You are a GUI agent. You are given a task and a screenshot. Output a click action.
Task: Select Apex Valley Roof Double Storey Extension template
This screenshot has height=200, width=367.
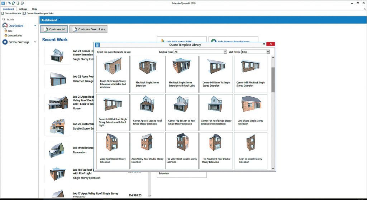[147, 151]
